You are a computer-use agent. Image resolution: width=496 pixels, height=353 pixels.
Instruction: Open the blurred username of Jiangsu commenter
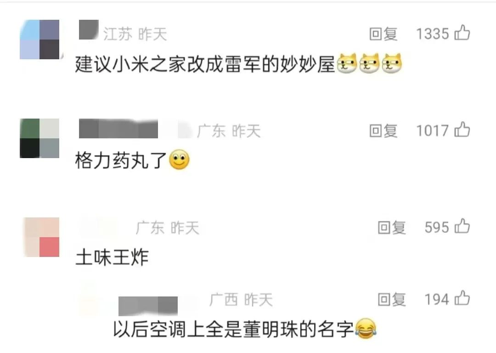click(89, 30)
